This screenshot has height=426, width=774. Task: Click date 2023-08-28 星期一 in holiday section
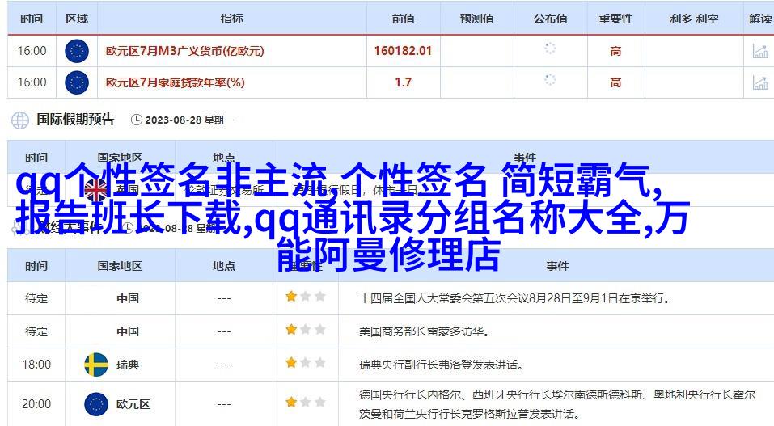pos(189,120)
